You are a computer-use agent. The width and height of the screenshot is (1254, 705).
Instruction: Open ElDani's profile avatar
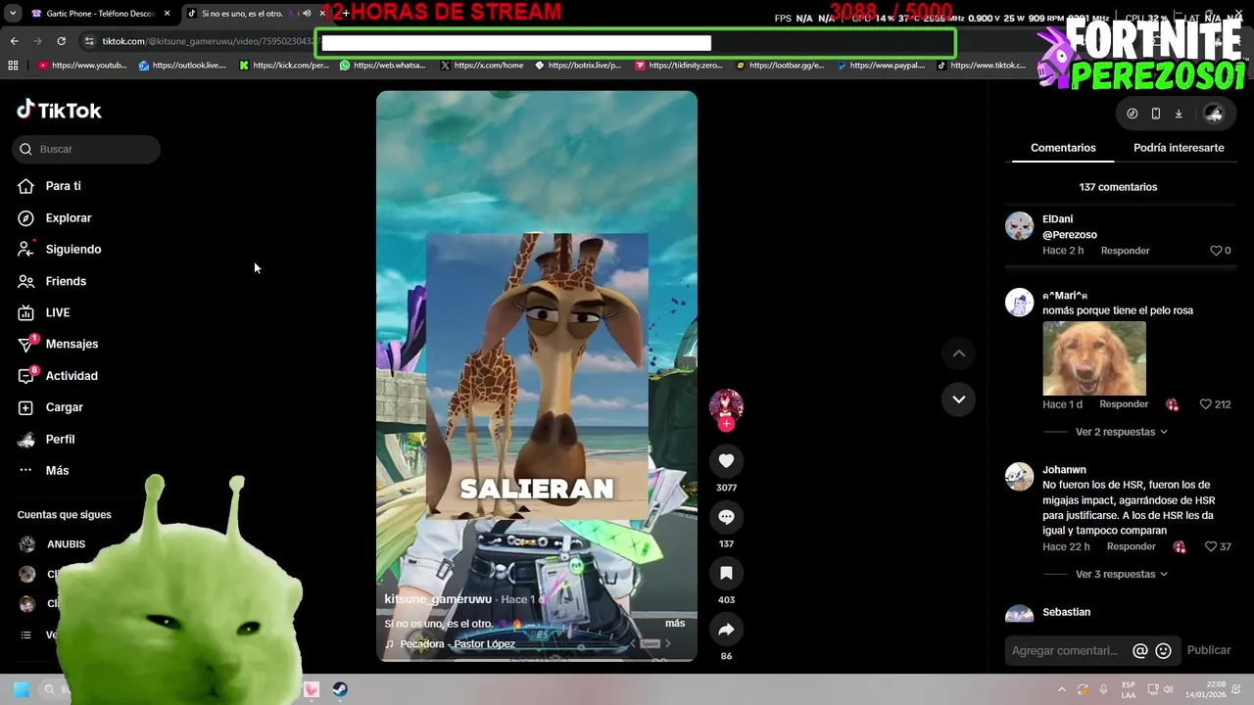point(1020,226)
